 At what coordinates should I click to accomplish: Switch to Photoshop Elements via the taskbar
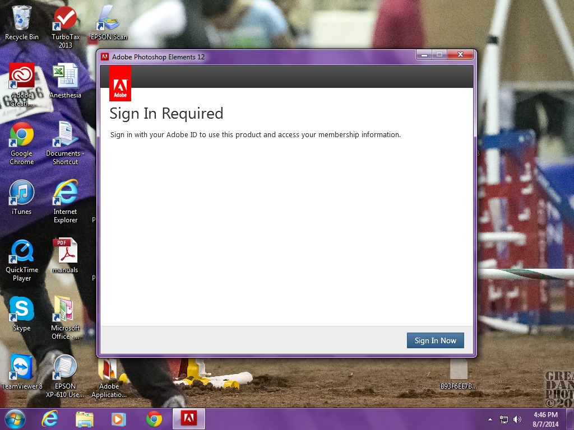click(188, 419)
